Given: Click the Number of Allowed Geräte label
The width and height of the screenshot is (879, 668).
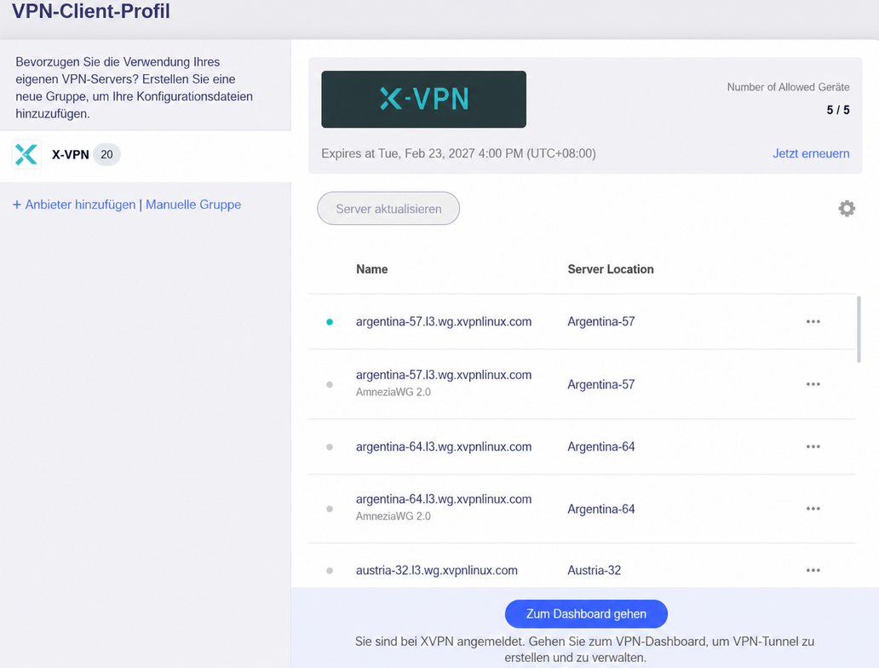Looking at the screenshot, I should pyautogui.click(x=788, y=87).
